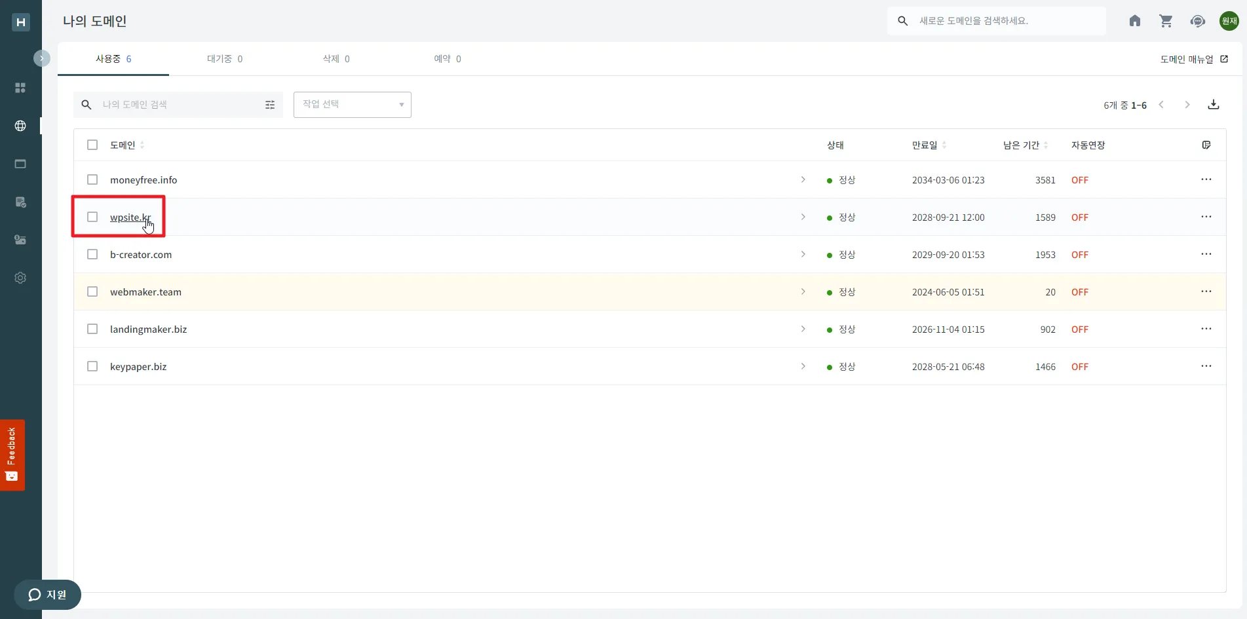
Task: Click the 3581 remaining days value
Action: tap(1045, 180)
